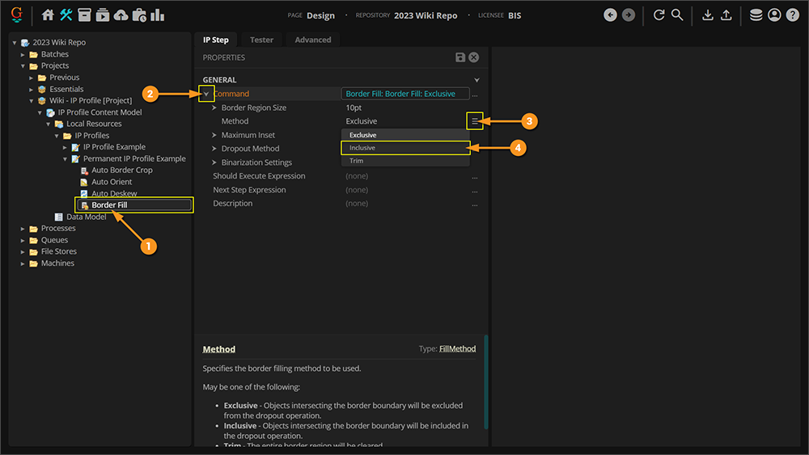Switch to the Tester tab
The image size is (809, 455).
[261, 40]
